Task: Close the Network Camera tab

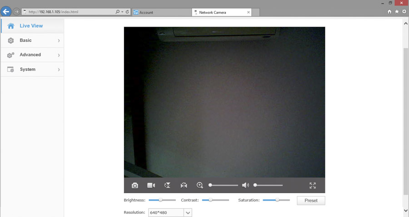Action: pos(248,12)
